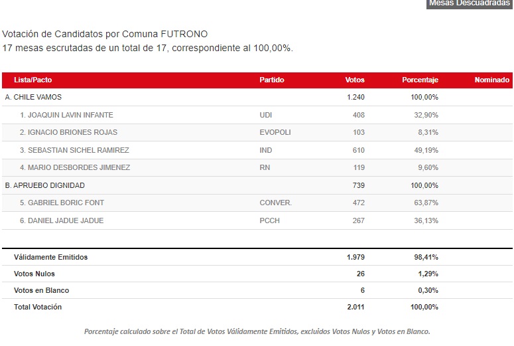Viewport: 514px width, 346px height.
Task: Click the Votos en Blanco row
Action: pyautogui.click(x=257, y=290)
